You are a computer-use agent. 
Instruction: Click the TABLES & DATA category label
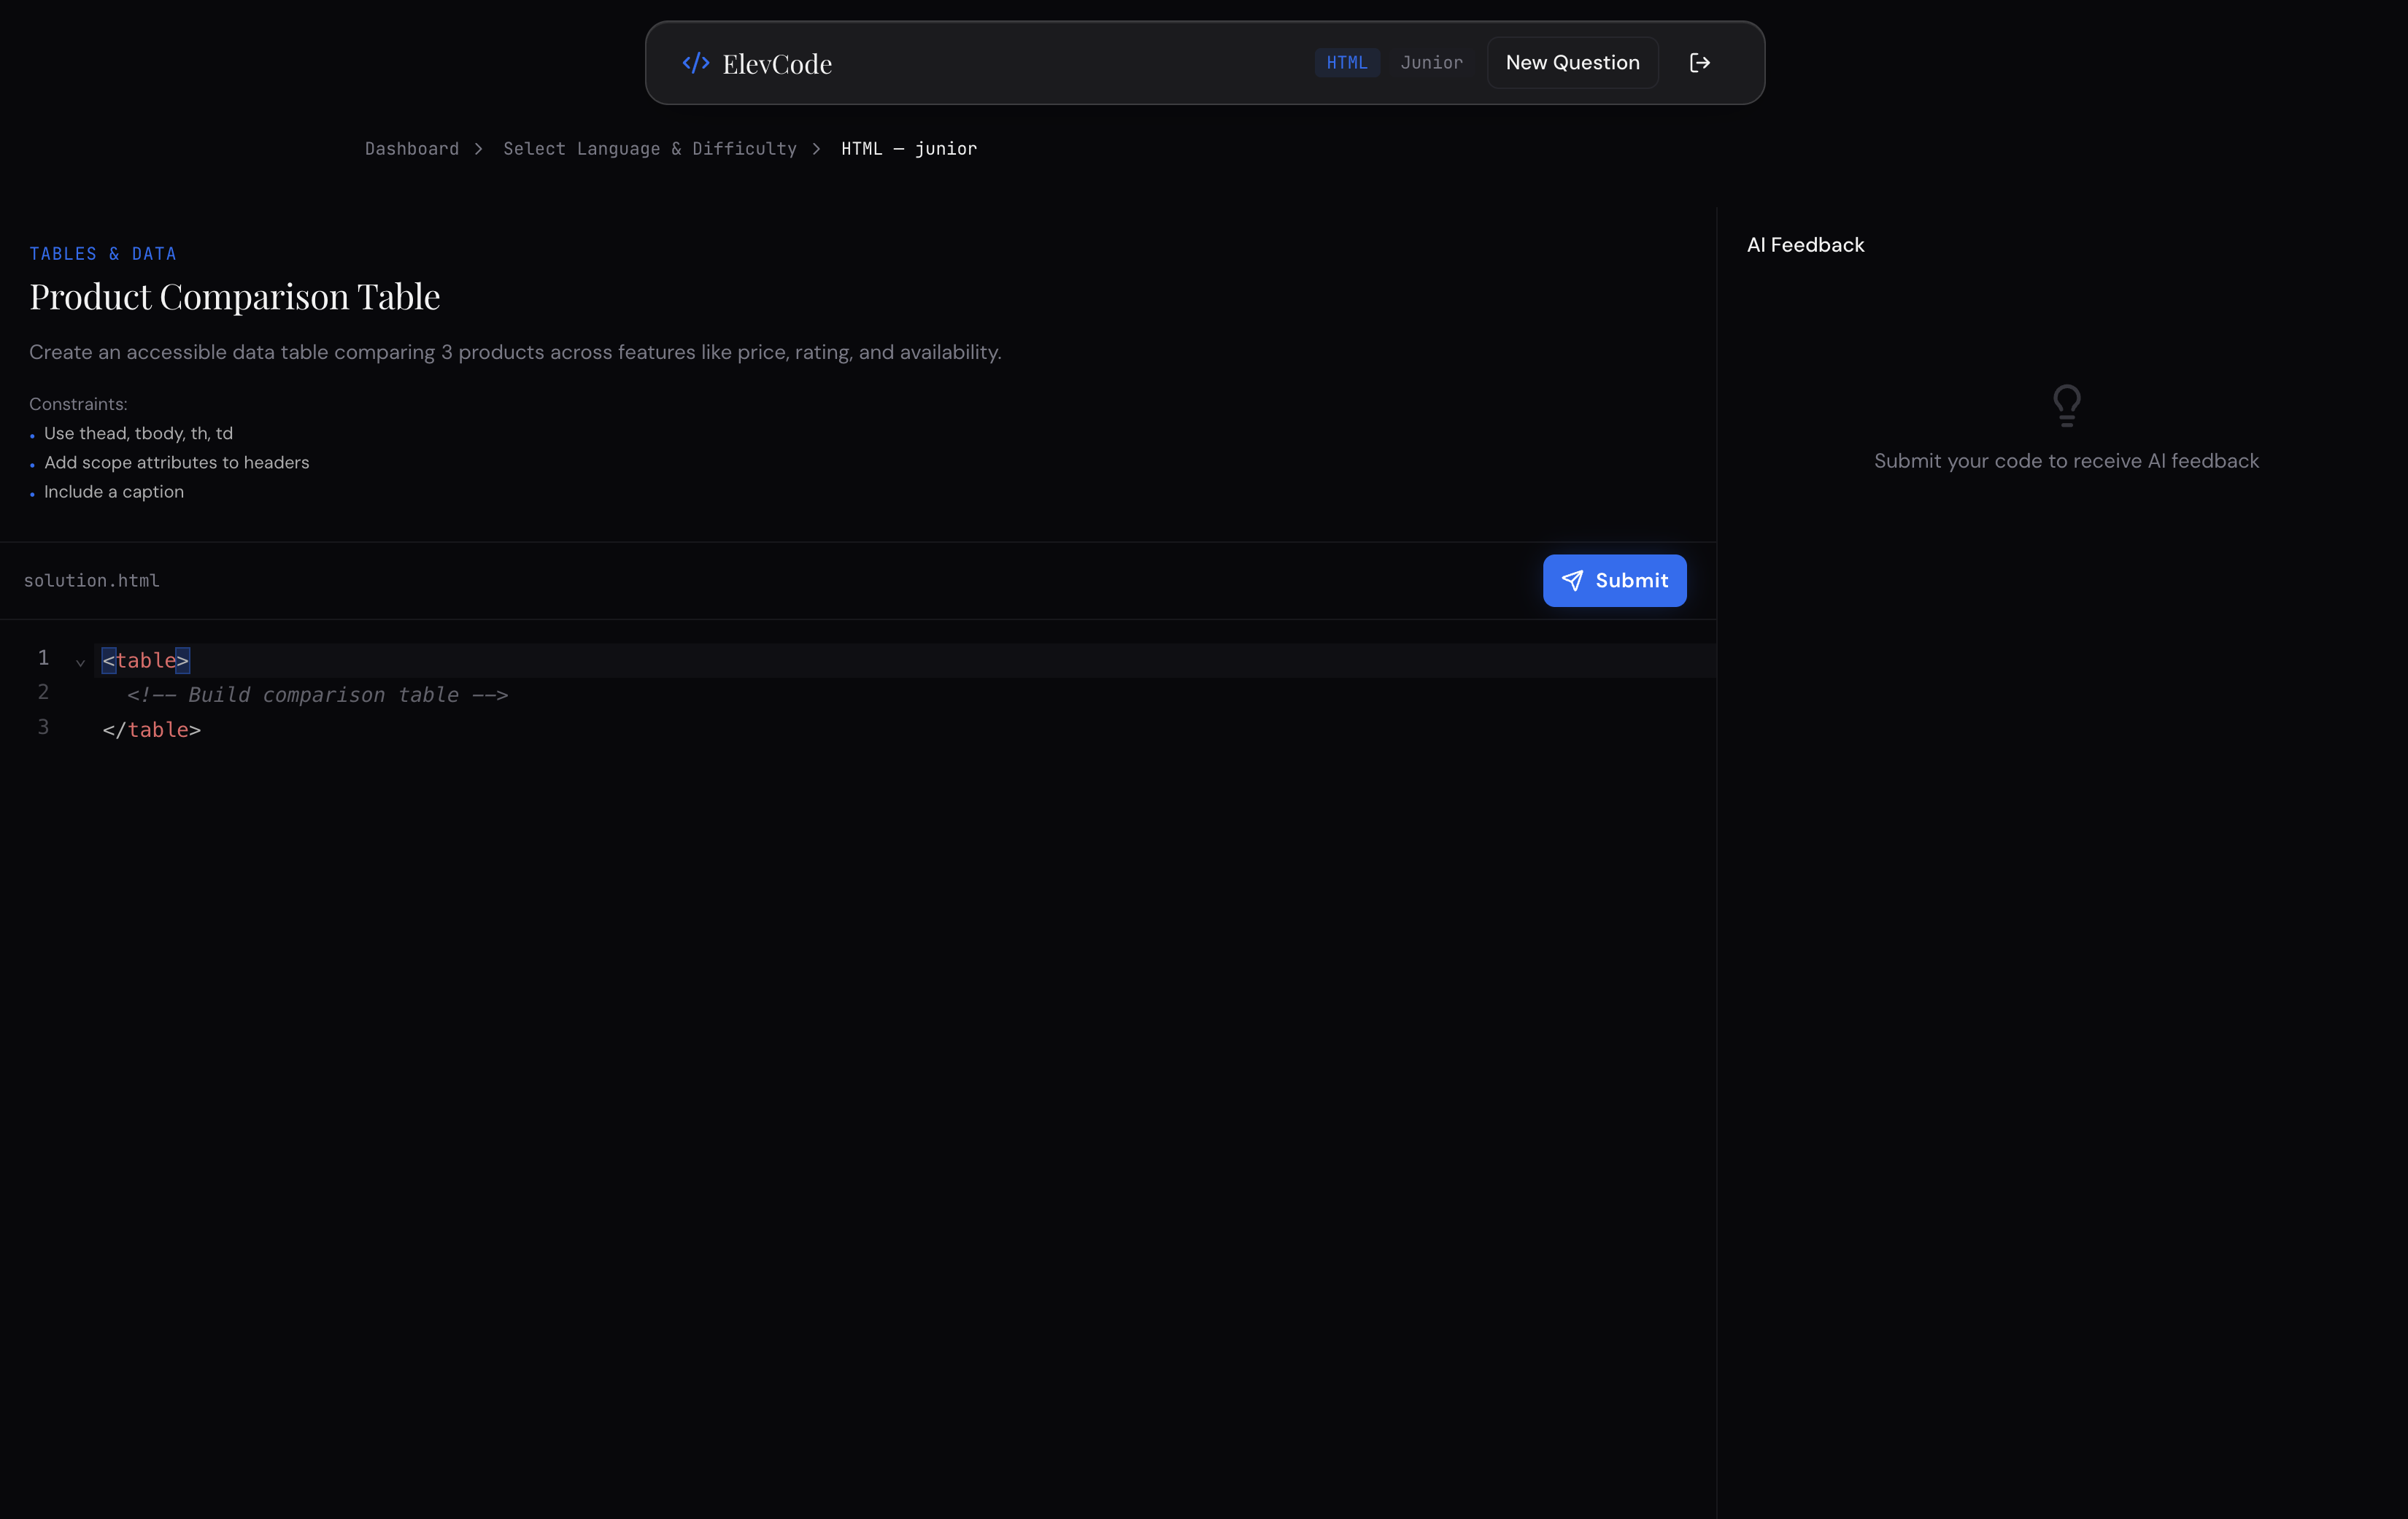pos(103,253)
